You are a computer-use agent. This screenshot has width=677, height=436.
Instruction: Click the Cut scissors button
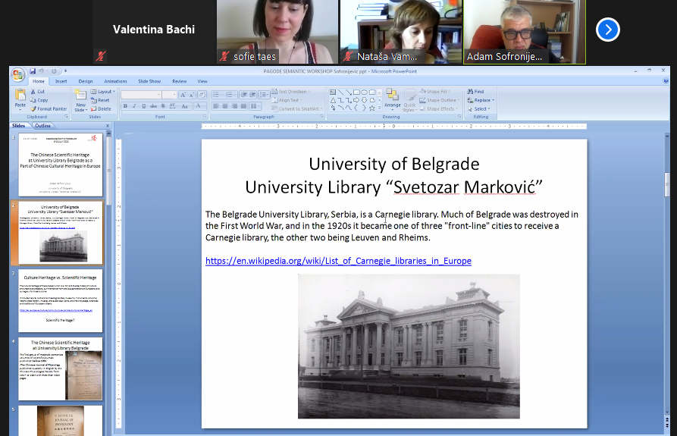[38, 92]
